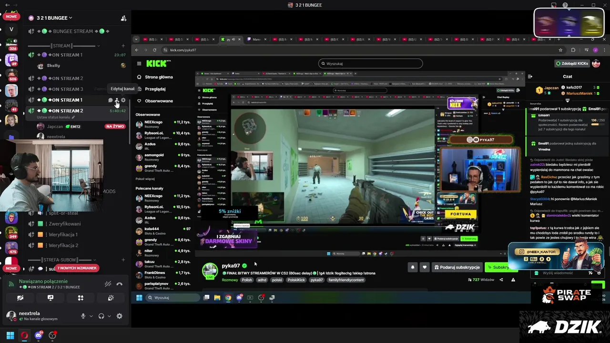610x343 pixels.
Task: Open Discord activities launcher button
Action: (81, 298)
